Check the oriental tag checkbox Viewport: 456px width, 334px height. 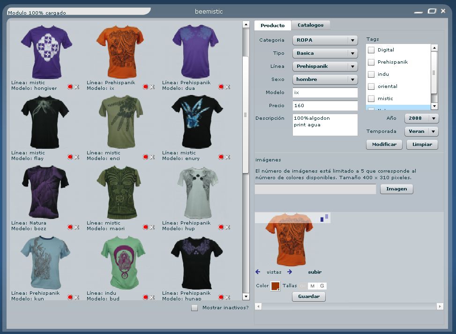[x=371, y=87]
